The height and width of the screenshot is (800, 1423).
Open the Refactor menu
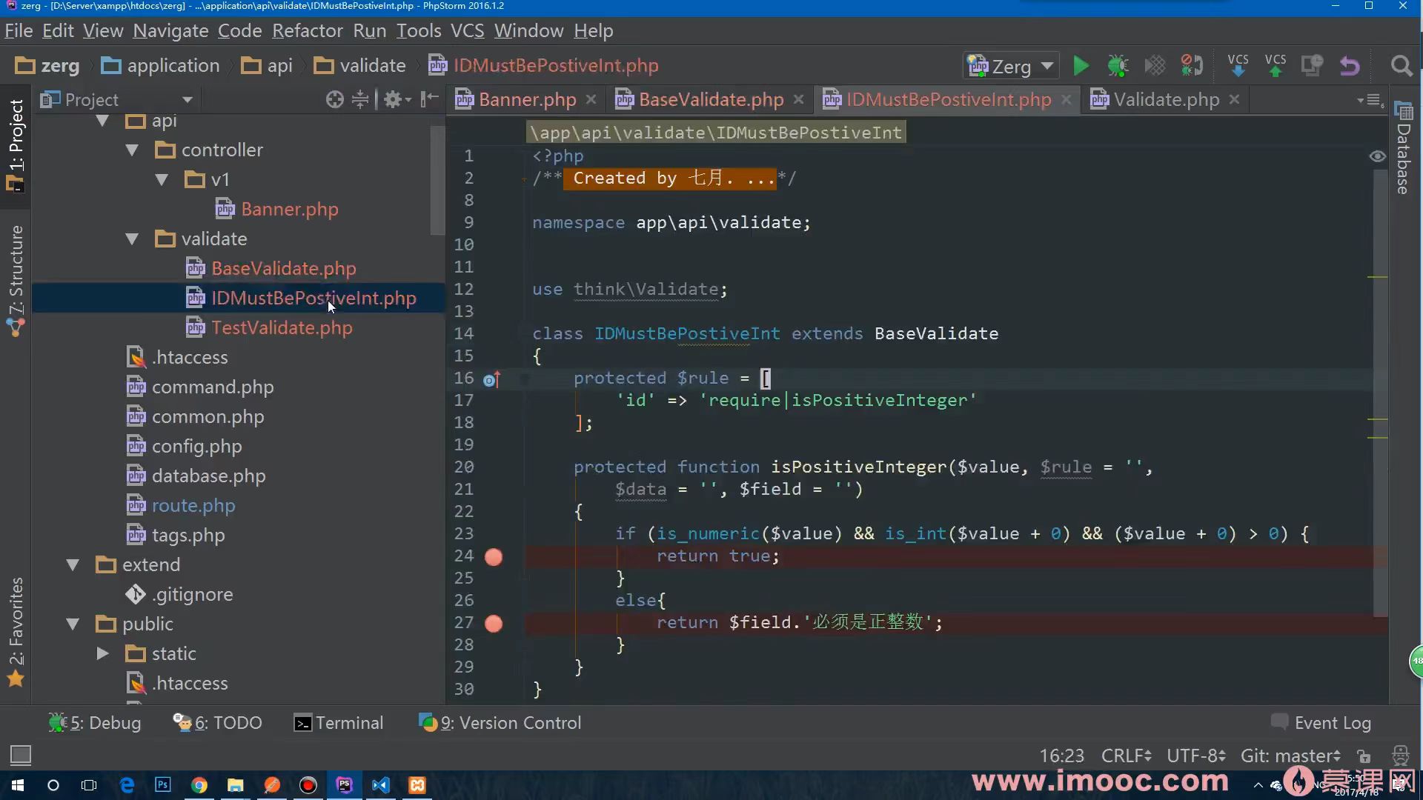(x=307, y=31)
